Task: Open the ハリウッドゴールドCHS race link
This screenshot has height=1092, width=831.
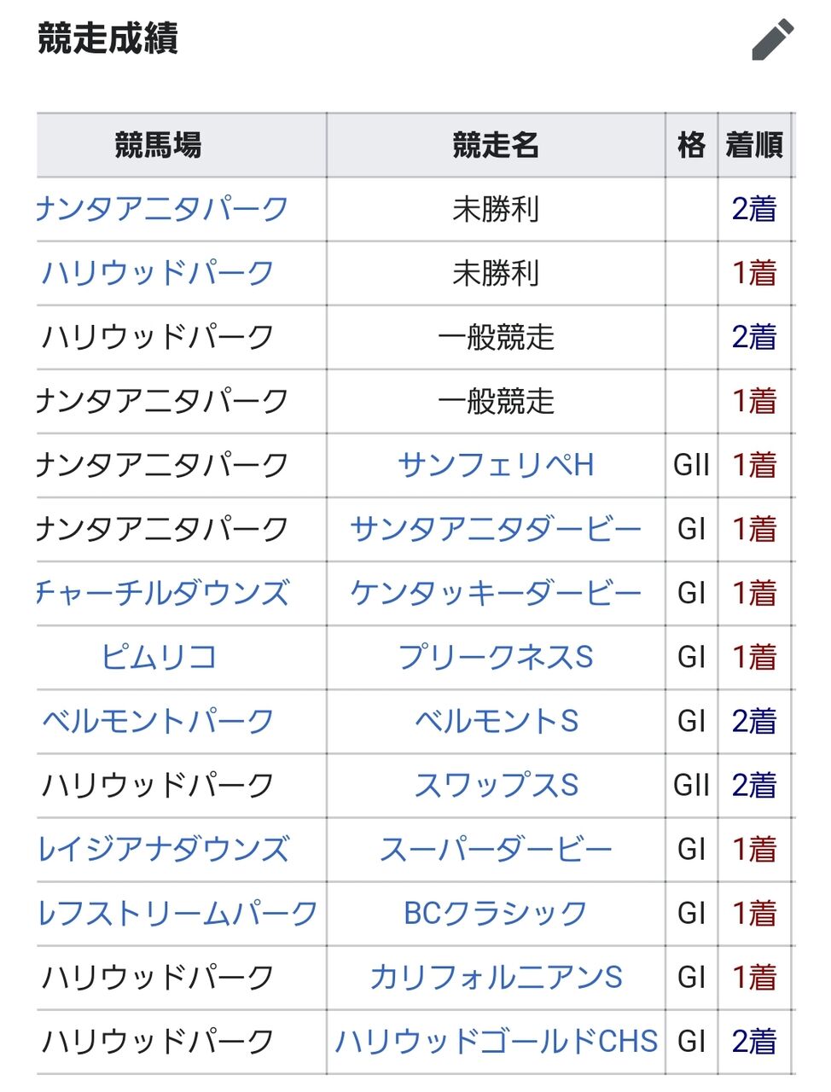Action: (496, 1041)
